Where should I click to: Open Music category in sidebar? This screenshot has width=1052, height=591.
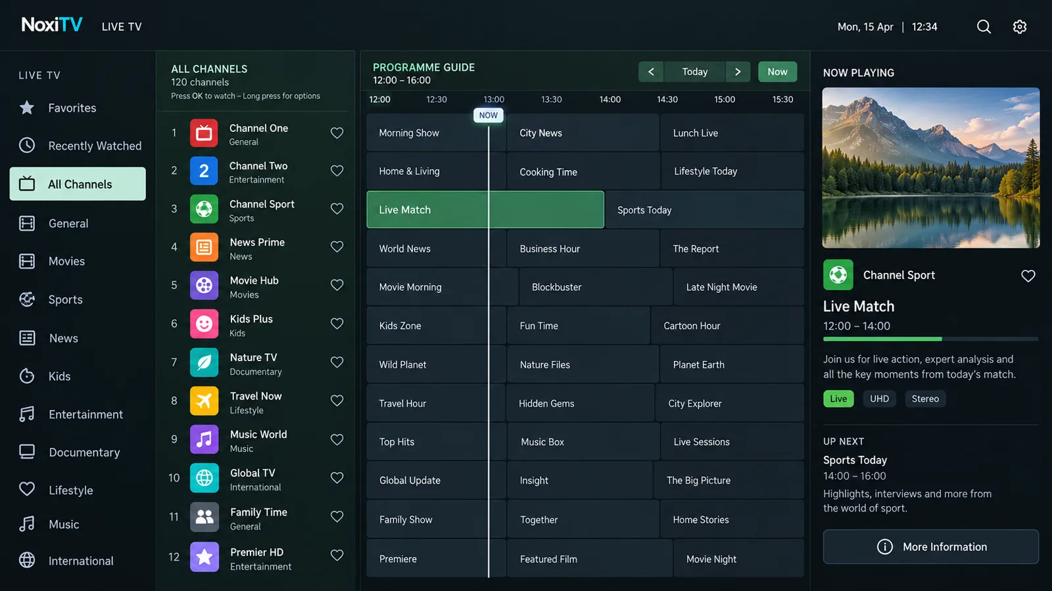(x=78, y=524)
